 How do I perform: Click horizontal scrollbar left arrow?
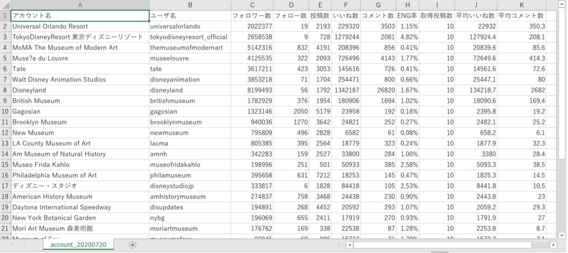(x=350, y=245)
